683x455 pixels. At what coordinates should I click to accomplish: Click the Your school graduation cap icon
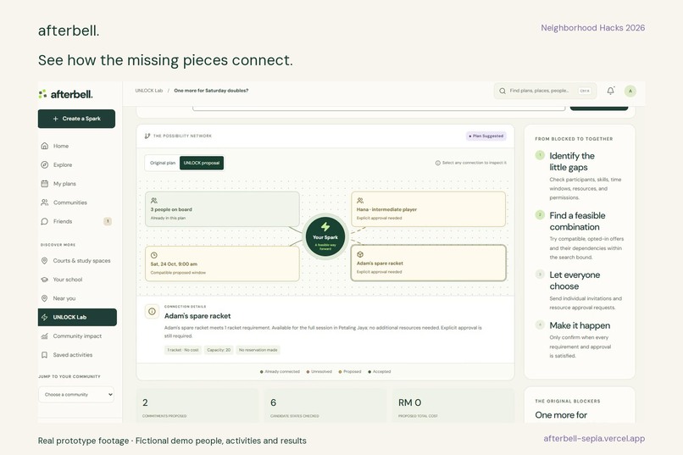tap(44, 280)
